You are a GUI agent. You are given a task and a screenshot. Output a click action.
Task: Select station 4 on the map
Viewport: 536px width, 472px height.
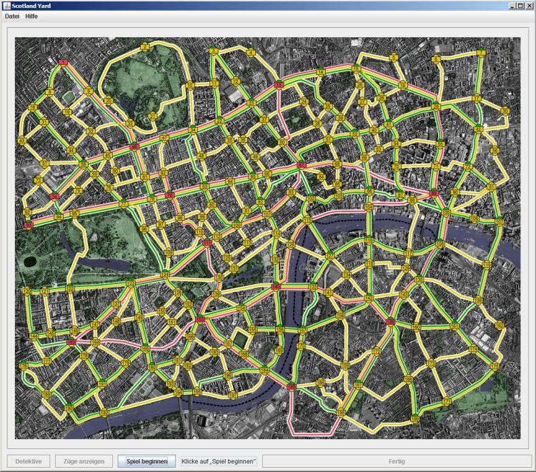251,53
